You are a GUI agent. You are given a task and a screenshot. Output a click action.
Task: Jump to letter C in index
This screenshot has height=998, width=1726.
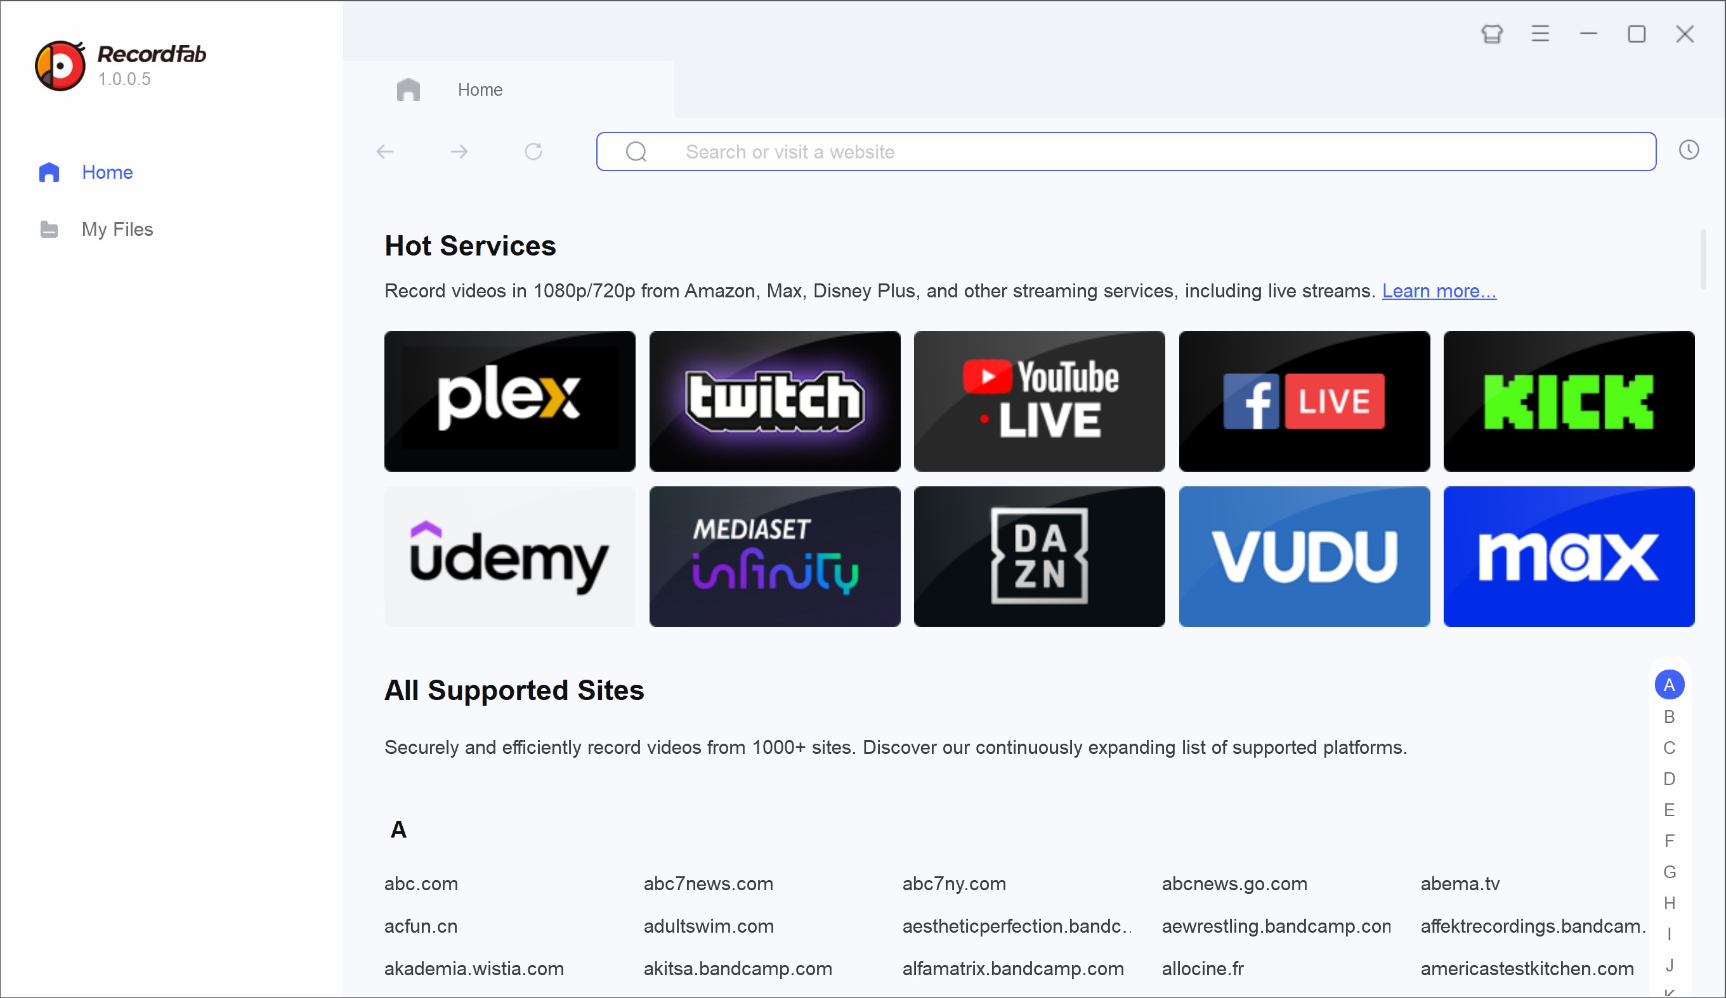click(x=1669, y=748)
